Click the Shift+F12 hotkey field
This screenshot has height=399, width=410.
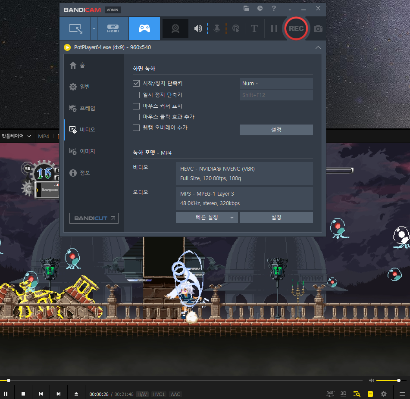point(276,95)
